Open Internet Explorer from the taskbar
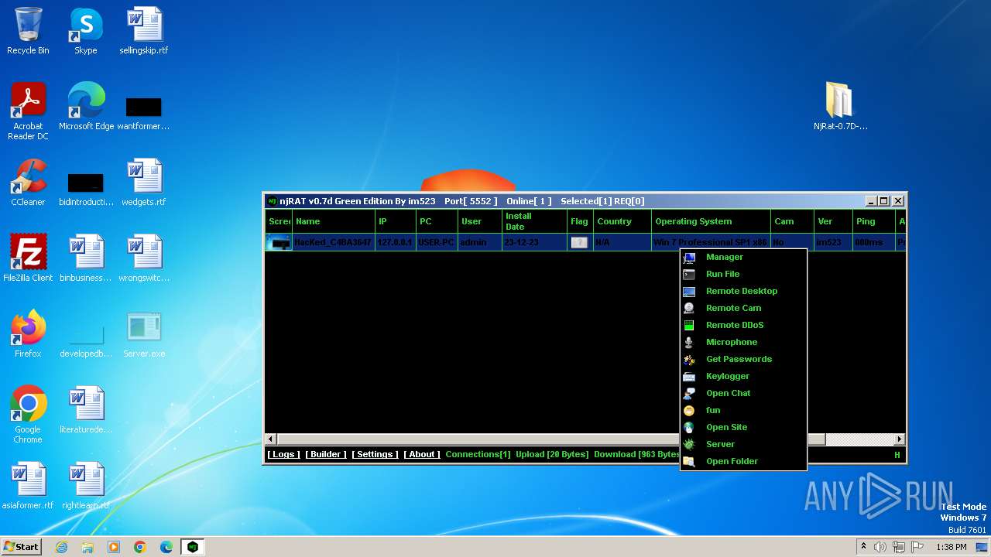This screenshot has height=557, width=991. (x=62, y=547)
